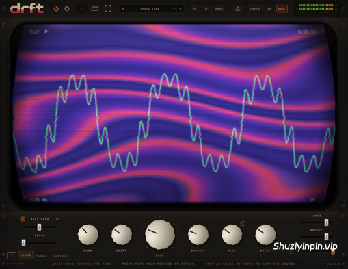The image size is (348, 269).
Task: Click the red record dot button
Action: pos(81,9)
